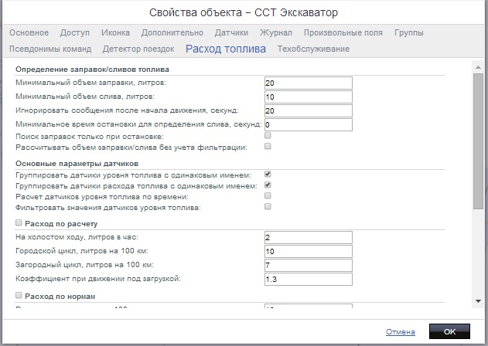Click the scrollbar down arrow
488x346 pixels.
[x=478, y=300]
